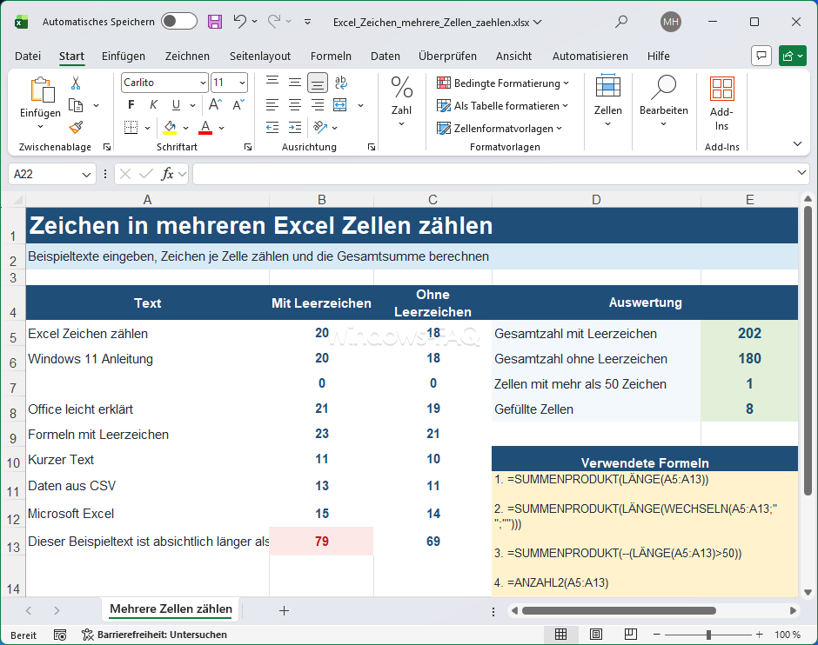Click the red font color A
818x645 pixels.
click(x=205, y=127)
